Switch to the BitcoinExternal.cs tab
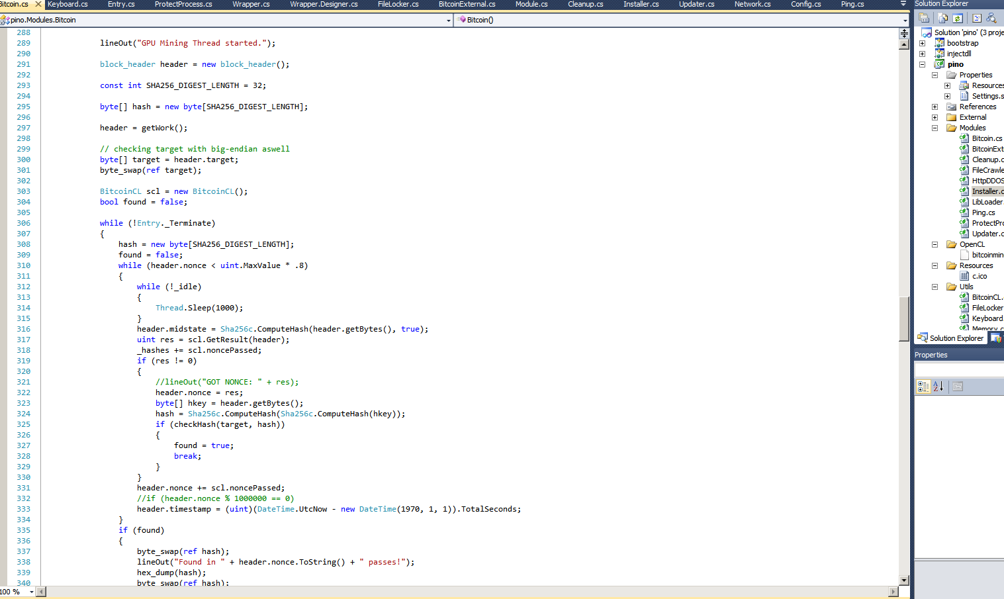 pos(467,4)
